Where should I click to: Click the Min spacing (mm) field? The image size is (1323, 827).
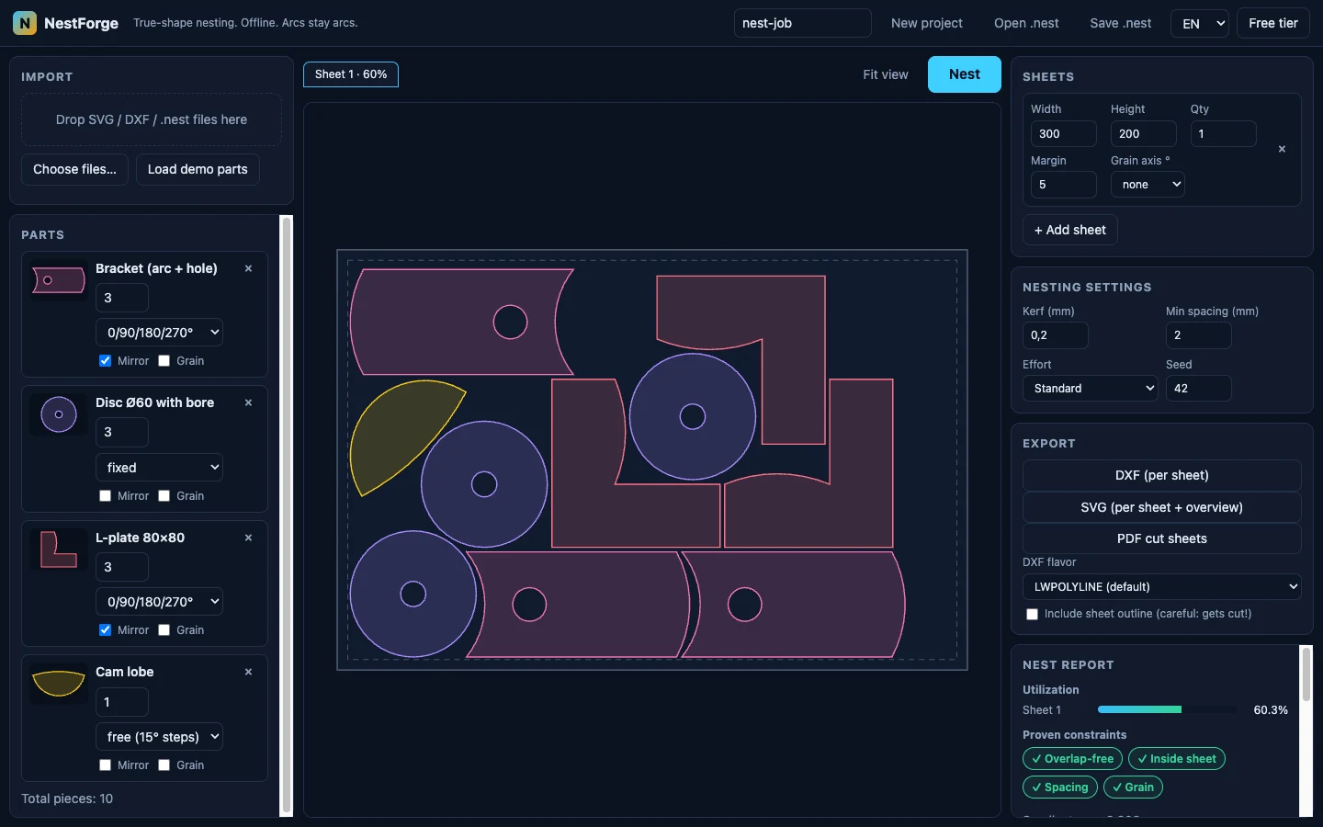(x=1198, y=335)
